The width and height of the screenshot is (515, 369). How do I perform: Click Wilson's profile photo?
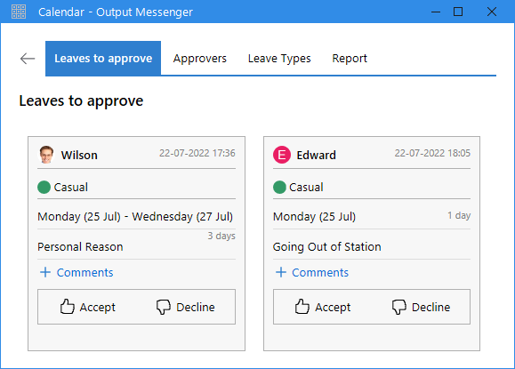pos(46,155)
